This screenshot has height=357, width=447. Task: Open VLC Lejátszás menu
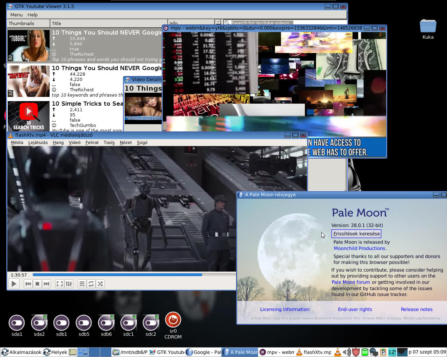38,142
